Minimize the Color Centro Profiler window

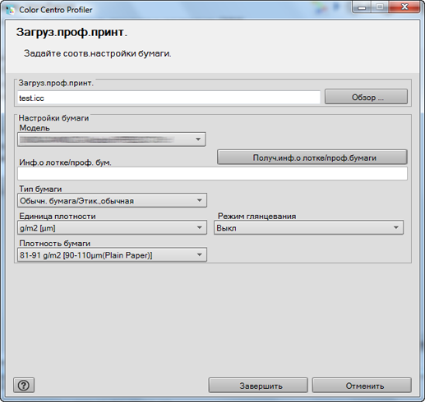(362, 7)
